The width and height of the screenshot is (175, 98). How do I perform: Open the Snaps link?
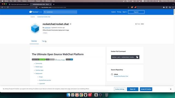click(41, 77)
